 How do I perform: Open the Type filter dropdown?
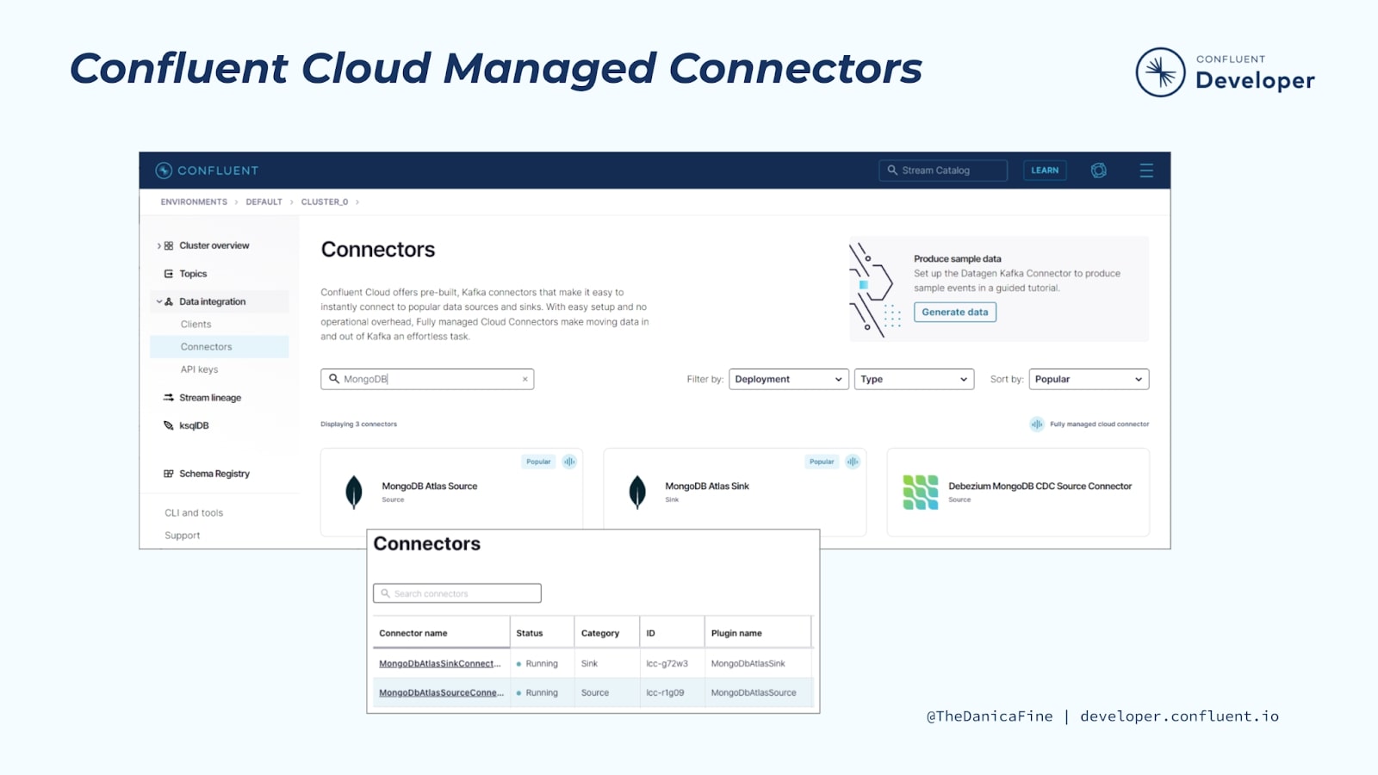click(914, 379)
